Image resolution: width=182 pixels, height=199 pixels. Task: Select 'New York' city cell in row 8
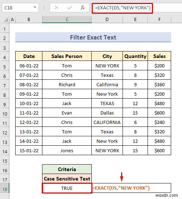click(x=107, y=94)
